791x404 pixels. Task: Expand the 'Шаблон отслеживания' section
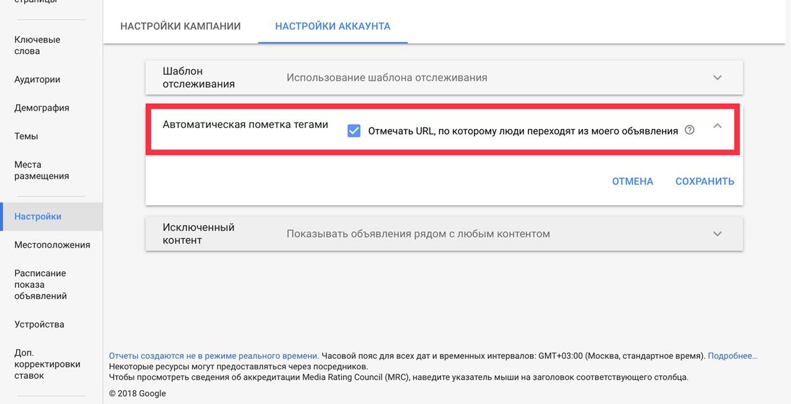[717, 78]
